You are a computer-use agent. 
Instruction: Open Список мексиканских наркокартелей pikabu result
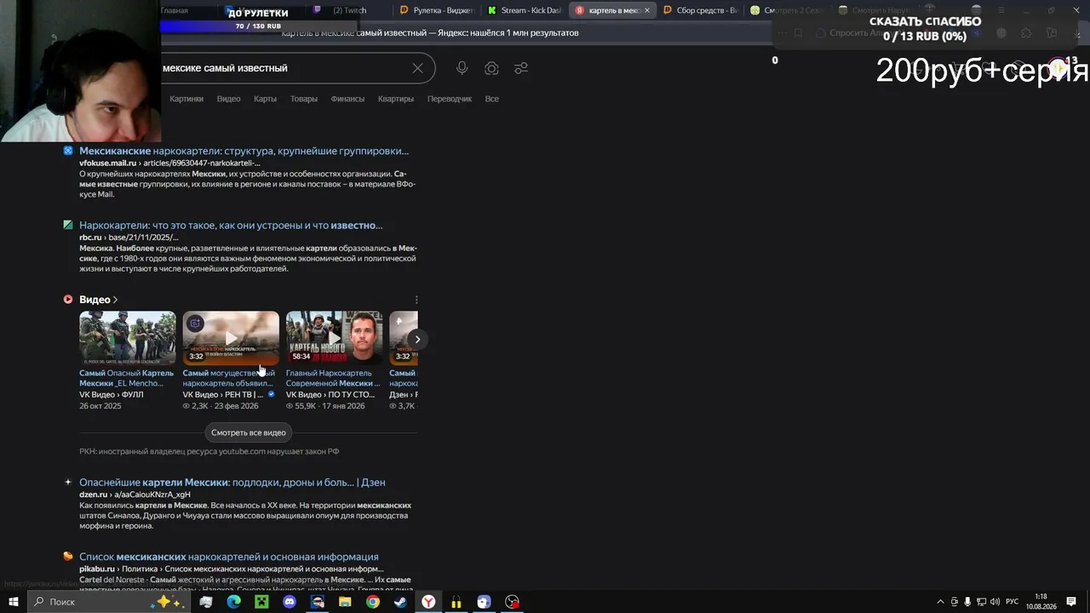[x=229, y=557]
